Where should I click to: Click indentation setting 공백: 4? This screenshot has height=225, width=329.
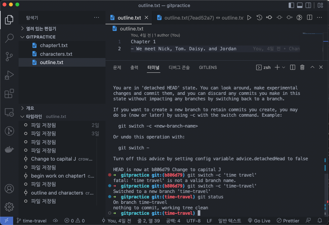(x=173, y=221)
